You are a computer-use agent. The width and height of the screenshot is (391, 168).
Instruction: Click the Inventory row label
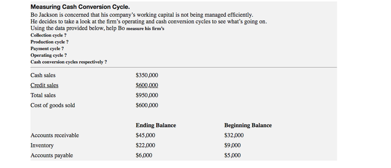pos(42,146)
